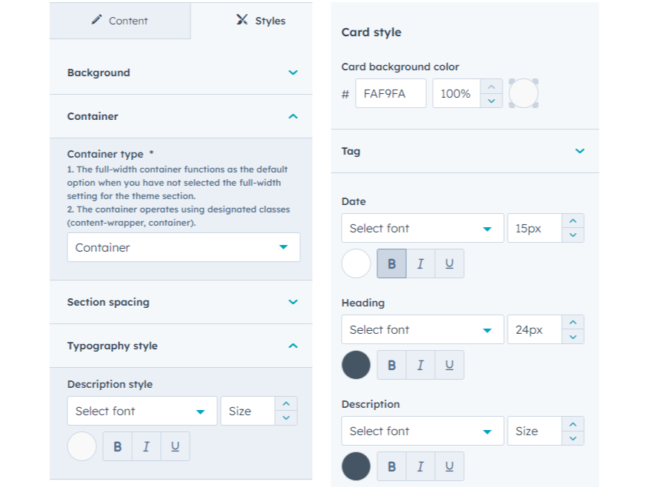Image resolution: width=650 pixels, height=487 pixels.
Task: Open the Heading Select font dropdown
Action: coord(422,330)
